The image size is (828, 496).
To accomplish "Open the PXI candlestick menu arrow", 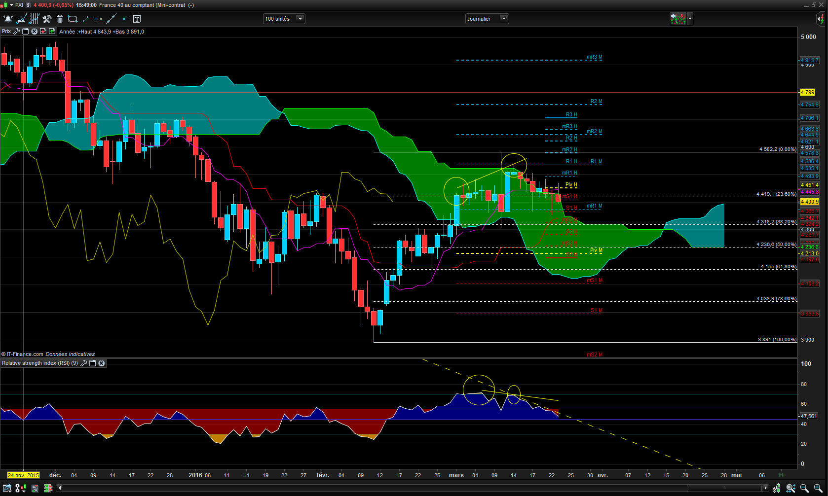I will click(11, 5).
